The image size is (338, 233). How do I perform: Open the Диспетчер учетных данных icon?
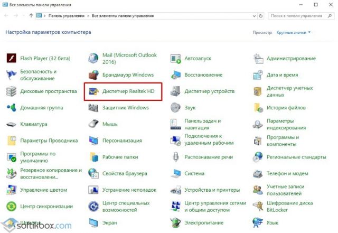pos(258,91)
